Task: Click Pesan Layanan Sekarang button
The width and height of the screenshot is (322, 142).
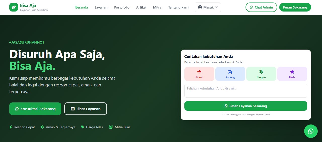Action: pyautogui.click(x=246, y=106)
